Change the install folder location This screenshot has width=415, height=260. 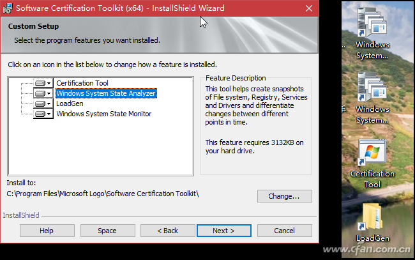pyautogui.click(x=285, y=196)
